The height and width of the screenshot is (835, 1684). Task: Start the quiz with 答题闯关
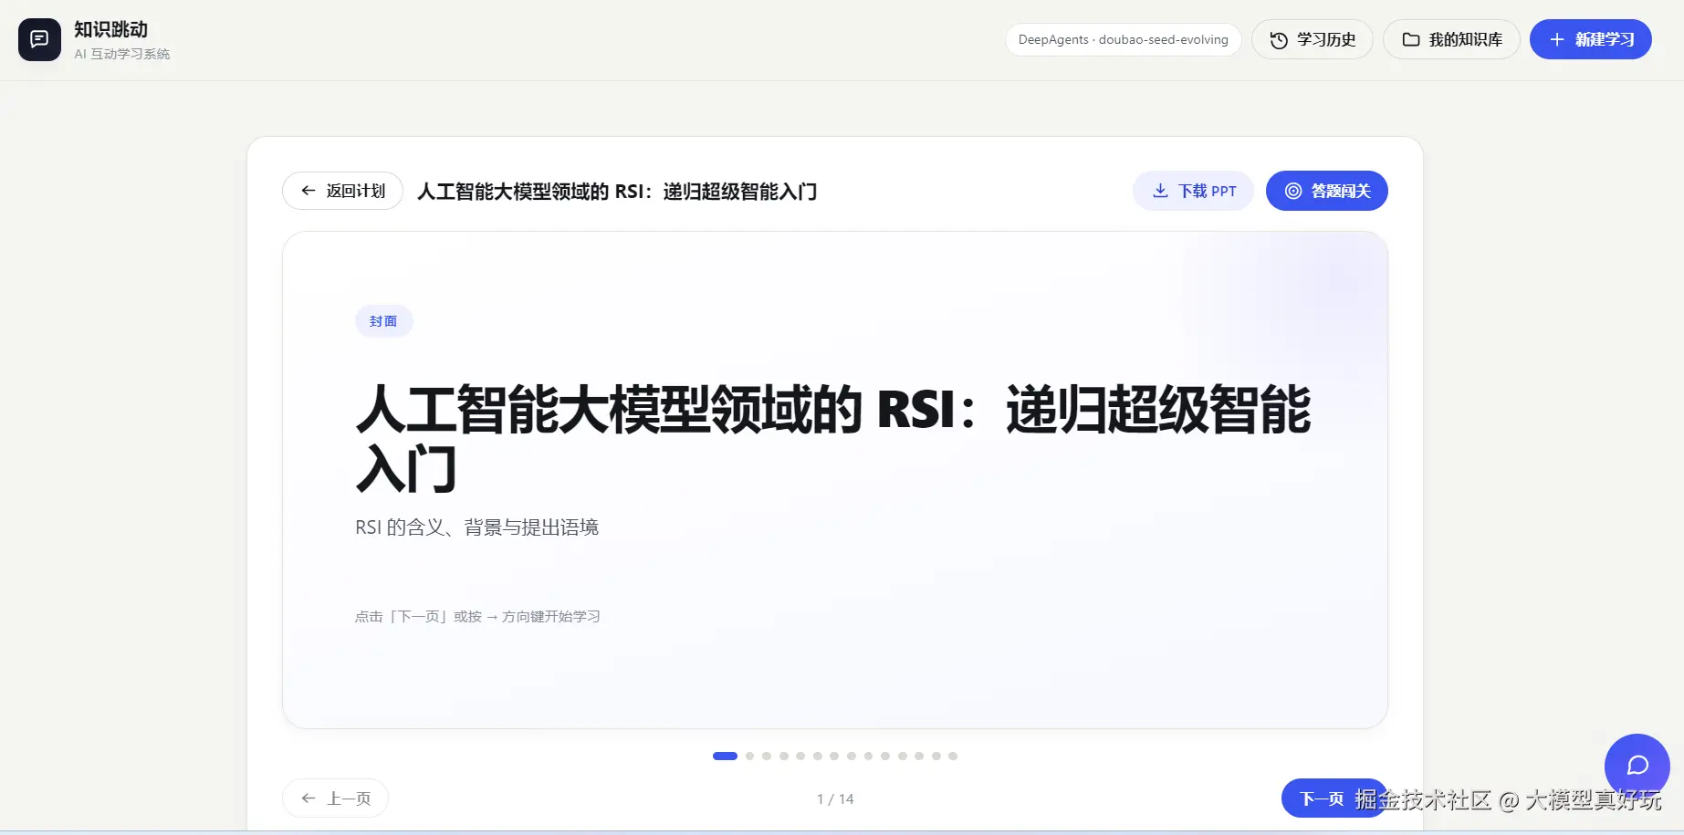pyautogui.click(x=1327, y=191)
